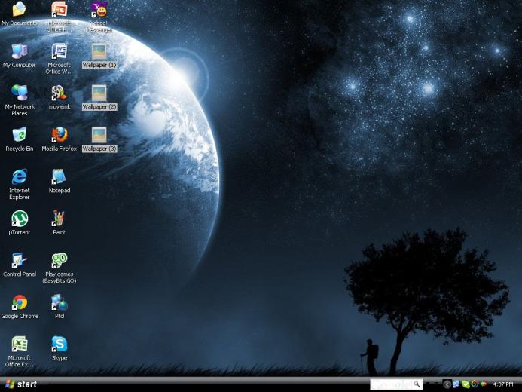
Task: Select the Ptcl shortcut icon
Action: tap(60, 307)
